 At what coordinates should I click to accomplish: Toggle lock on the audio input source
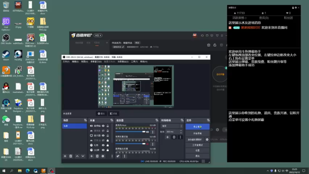click(108, 126)
